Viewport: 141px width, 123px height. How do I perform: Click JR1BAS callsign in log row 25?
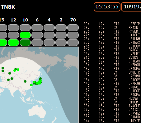(x=134, y=43)
